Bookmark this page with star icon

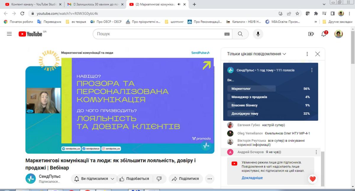click(x=297, y=13)
